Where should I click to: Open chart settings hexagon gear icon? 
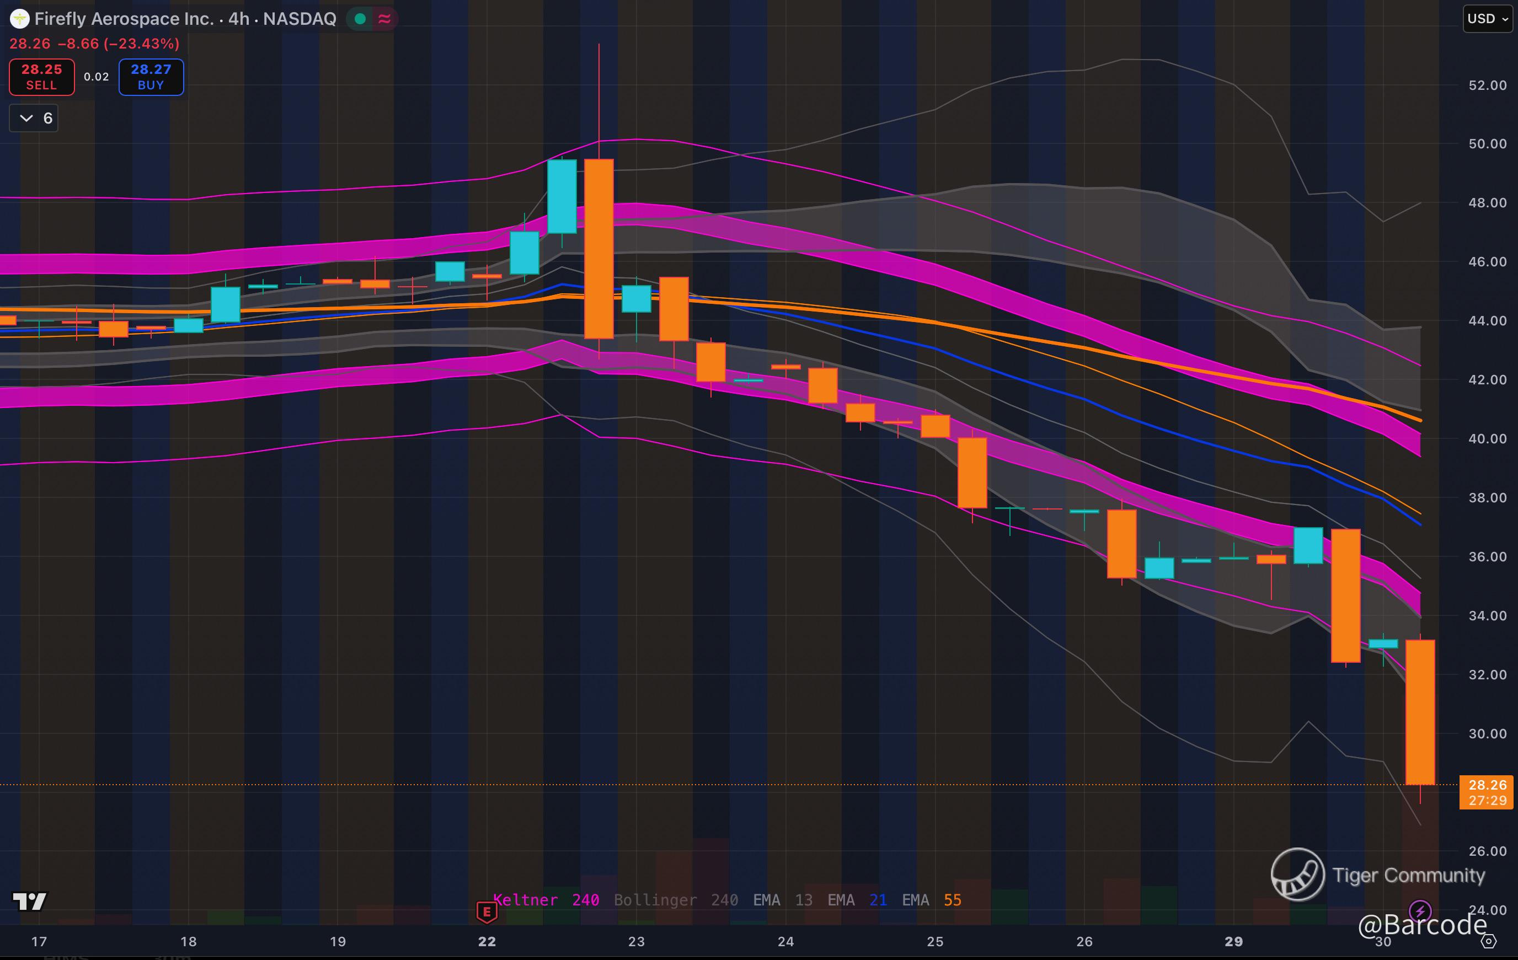click(x=1488, y=941)
